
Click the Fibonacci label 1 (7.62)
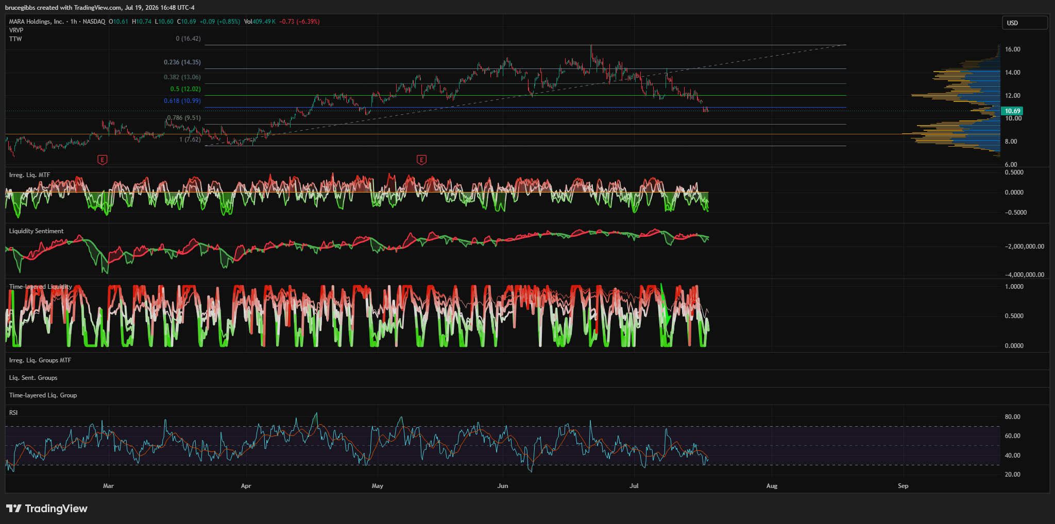pyautogui.click(x=190, y=139)
